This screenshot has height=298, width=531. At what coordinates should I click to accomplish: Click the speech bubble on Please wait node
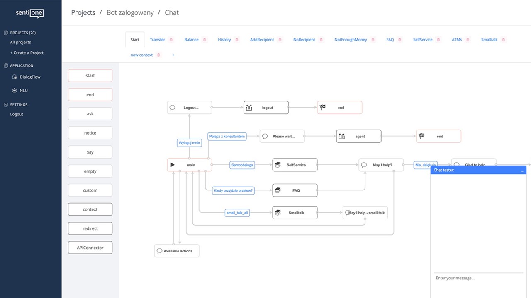265,136
